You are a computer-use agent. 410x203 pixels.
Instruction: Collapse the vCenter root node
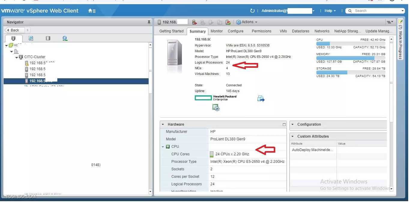[x=7, y=45]
